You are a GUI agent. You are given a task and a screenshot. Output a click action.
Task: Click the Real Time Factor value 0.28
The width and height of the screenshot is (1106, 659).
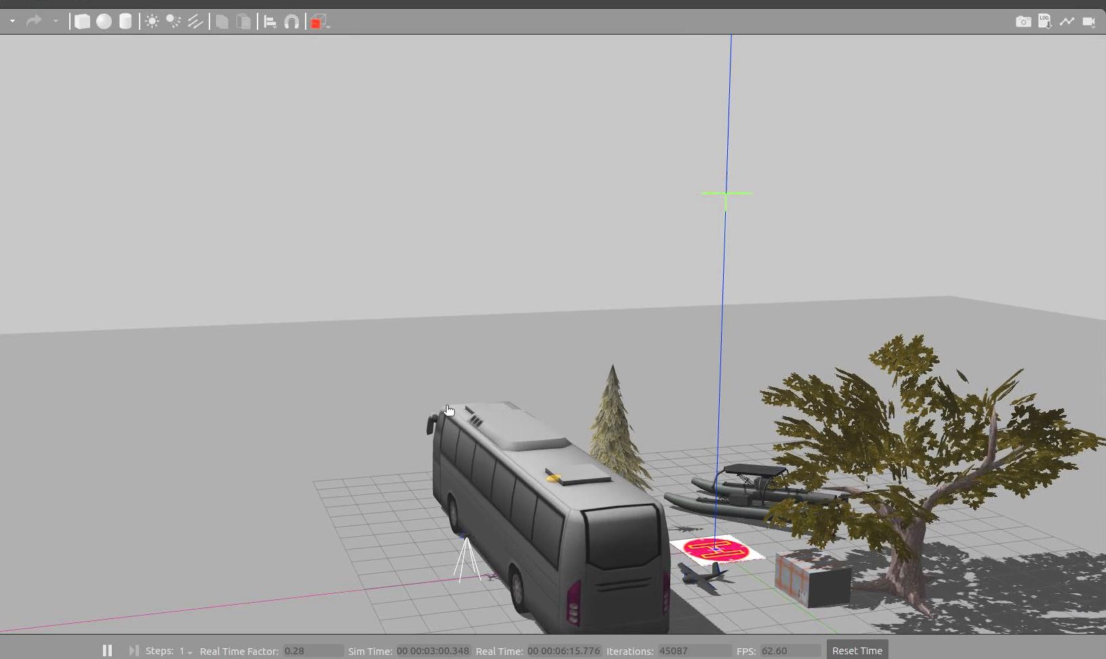click(313, 651)
